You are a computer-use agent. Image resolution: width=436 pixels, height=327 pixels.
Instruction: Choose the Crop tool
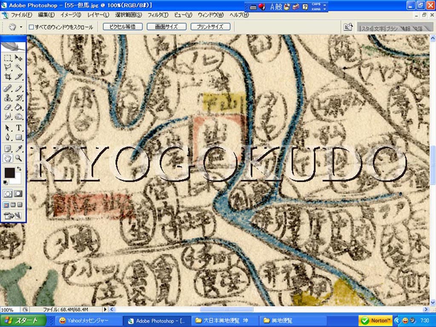pos(8,77)
